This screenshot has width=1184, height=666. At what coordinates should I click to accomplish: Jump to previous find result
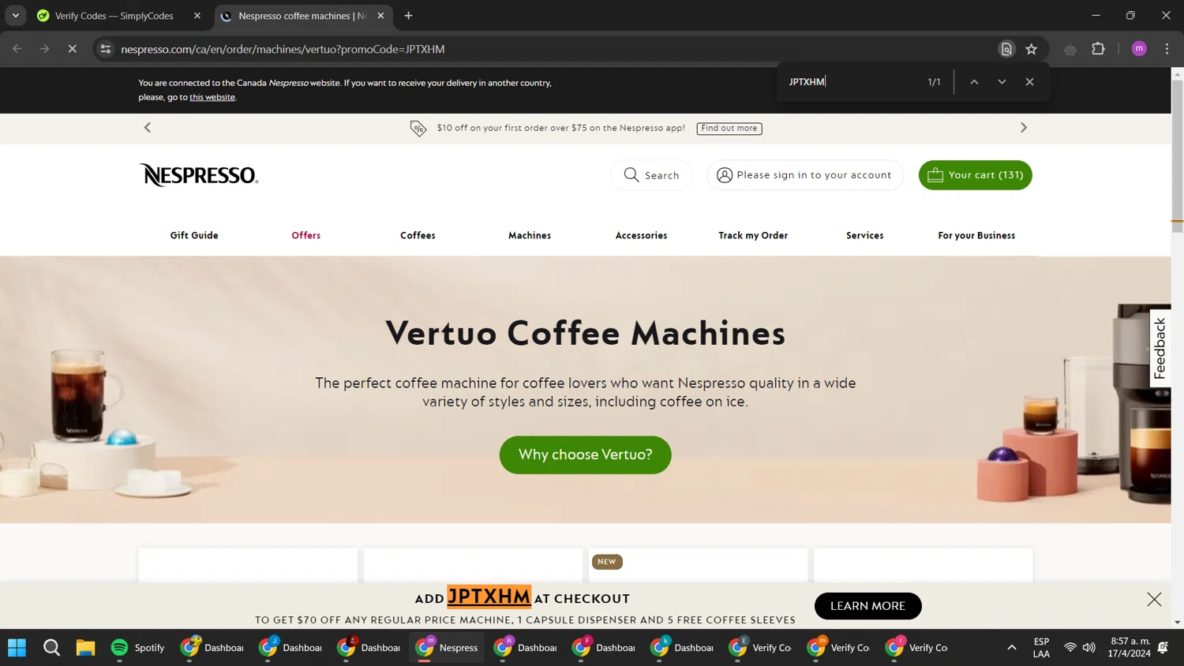[x=974, y=82]
